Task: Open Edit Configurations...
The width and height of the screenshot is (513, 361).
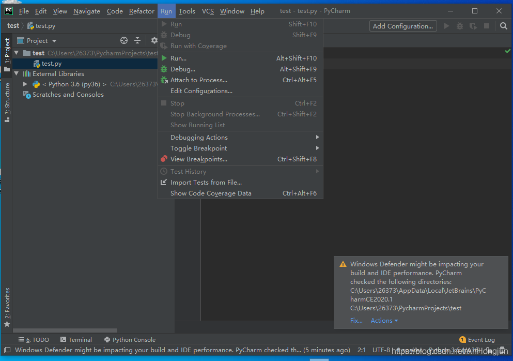Action: [x=240, y=91]
